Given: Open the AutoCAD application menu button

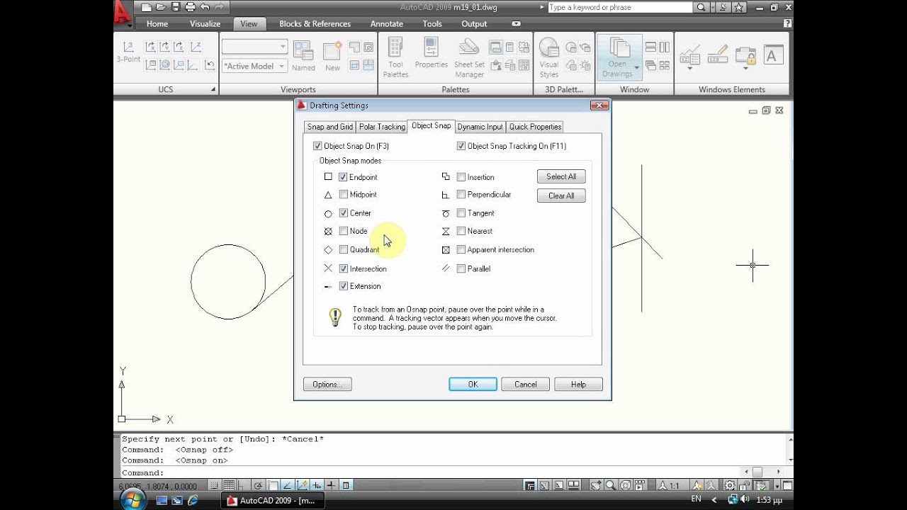Looking at the screenshot, I should coord(123,13).
